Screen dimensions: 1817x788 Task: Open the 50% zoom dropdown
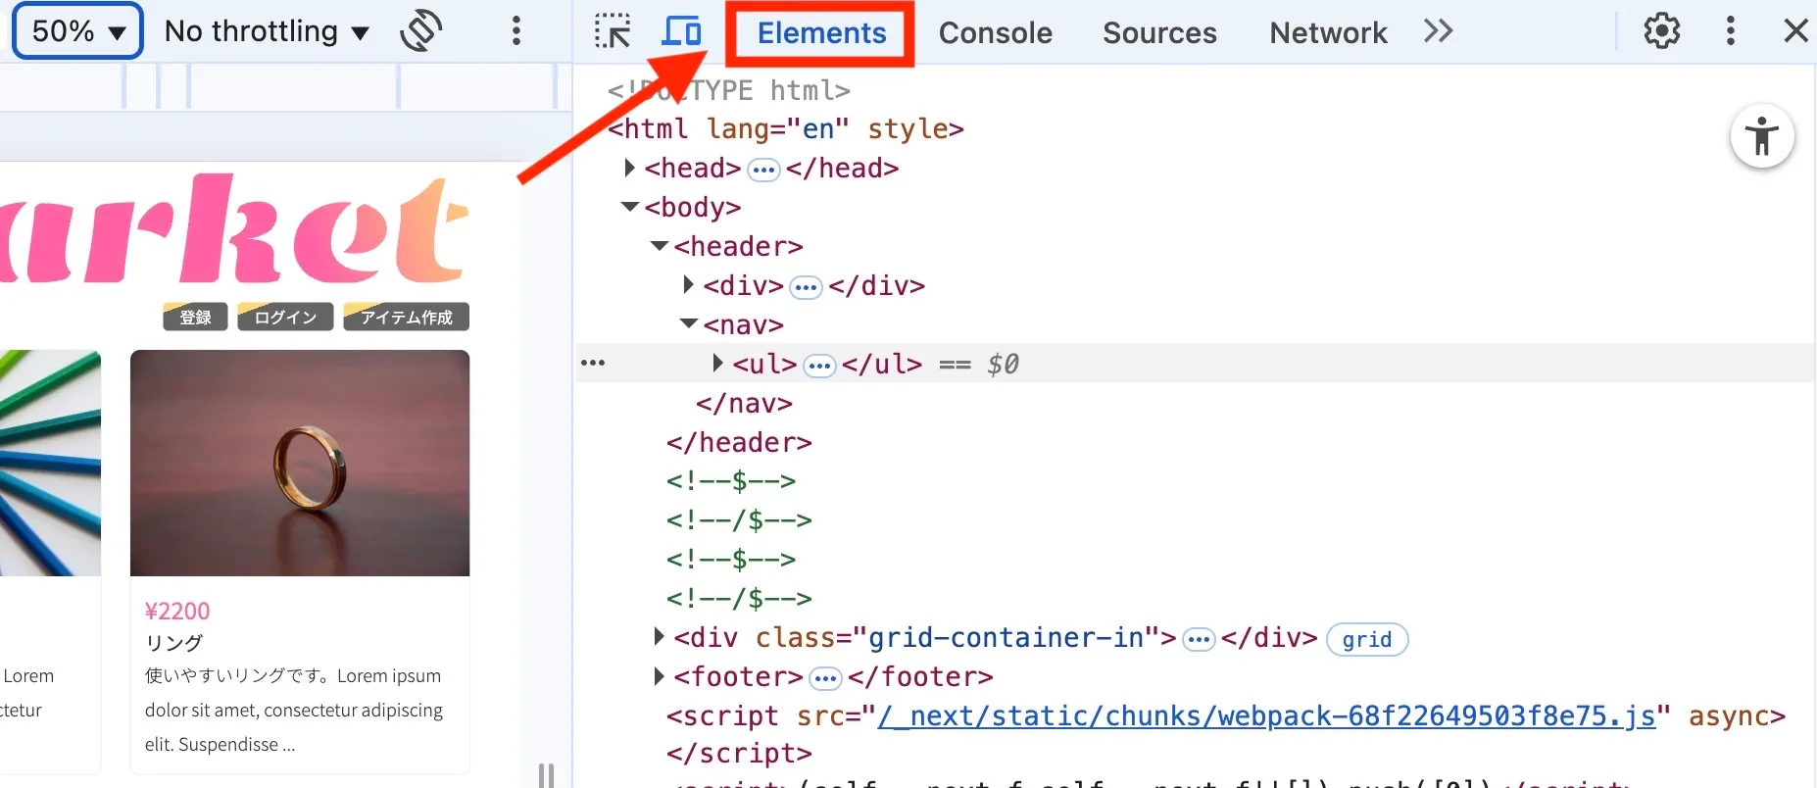[77, 31]
